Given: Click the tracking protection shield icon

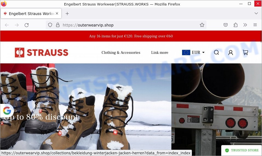Looking at the screenshot, I should coord(50,25).
